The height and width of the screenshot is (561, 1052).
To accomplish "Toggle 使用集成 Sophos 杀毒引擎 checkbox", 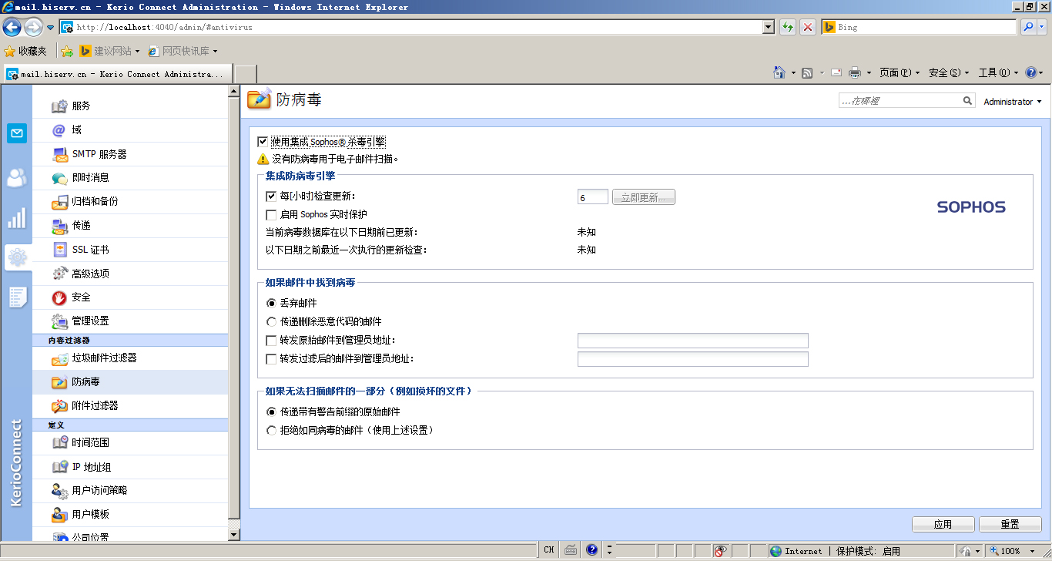I will coord(263,142).
